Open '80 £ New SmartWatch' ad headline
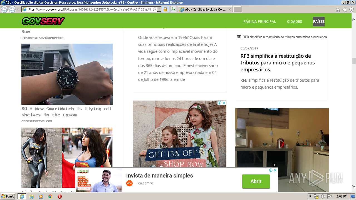The height and width of the screenshot is (200, 356). tap(67, 112)
